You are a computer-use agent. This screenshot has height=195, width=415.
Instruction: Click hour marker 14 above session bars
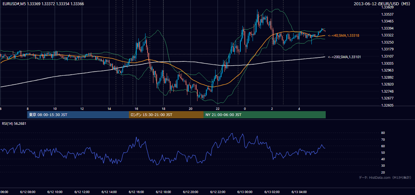pyautogui.click(x=109, y=109)
